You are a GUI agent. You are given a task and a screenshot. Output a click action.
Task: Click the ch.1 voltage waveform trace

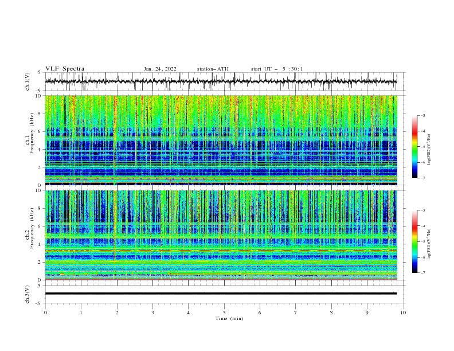pyautogui.click(x=221, y=81)
